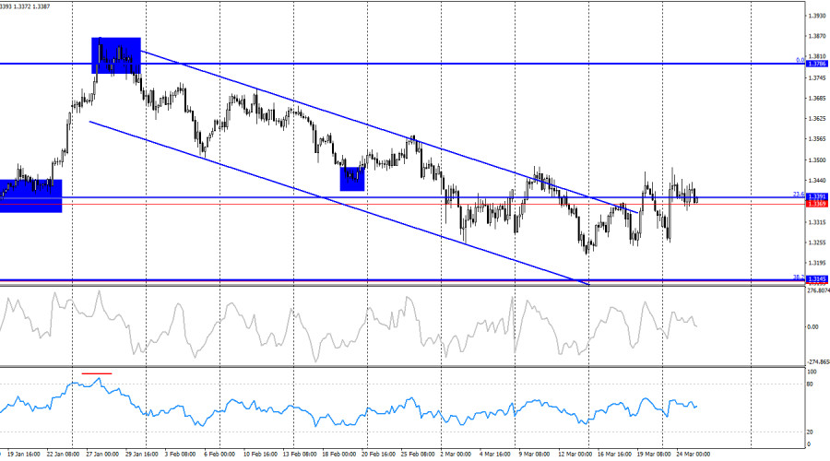
Task: Click the 38.2 Fibonacci level label
Action: [x=799, y=277]
